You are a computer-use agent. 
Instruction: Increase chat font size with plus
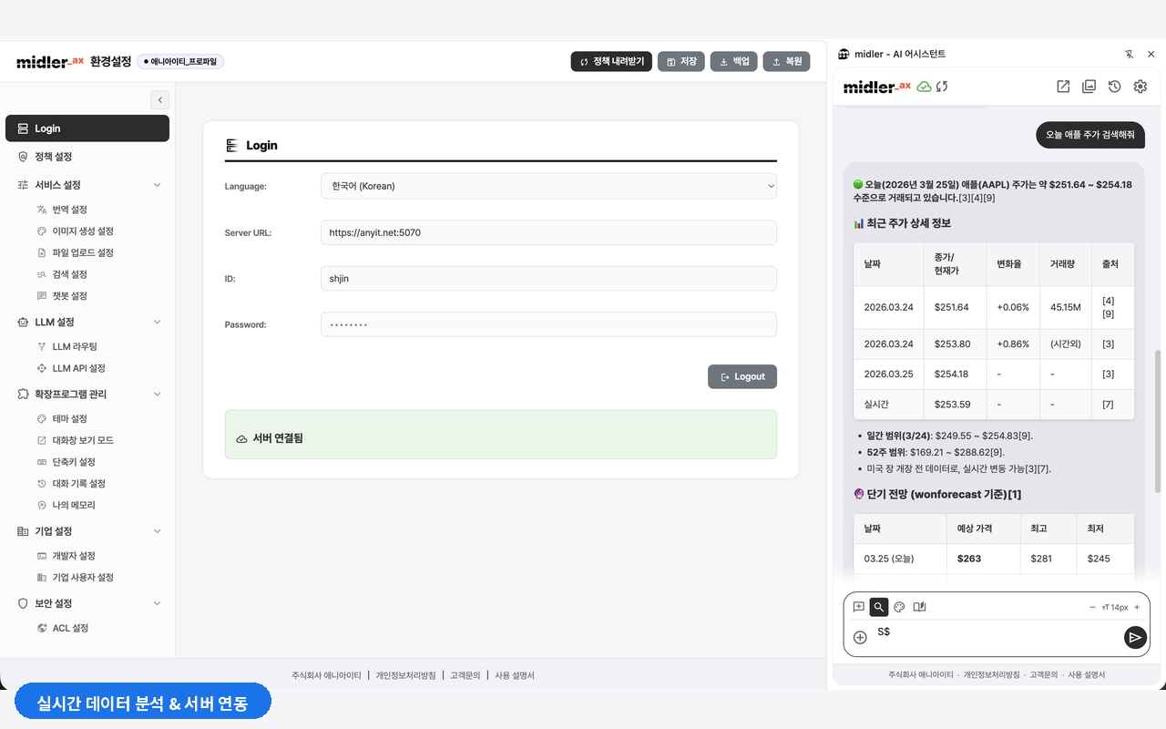1137,607
